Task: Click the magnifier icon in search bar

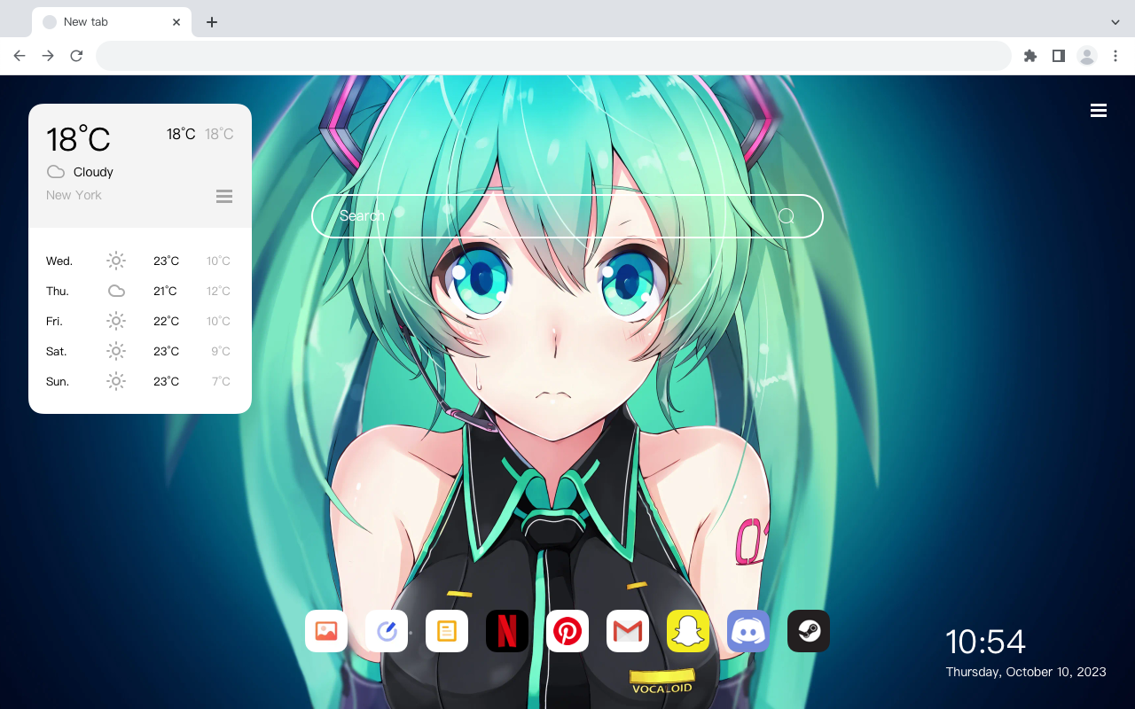Action: (787, 216)
